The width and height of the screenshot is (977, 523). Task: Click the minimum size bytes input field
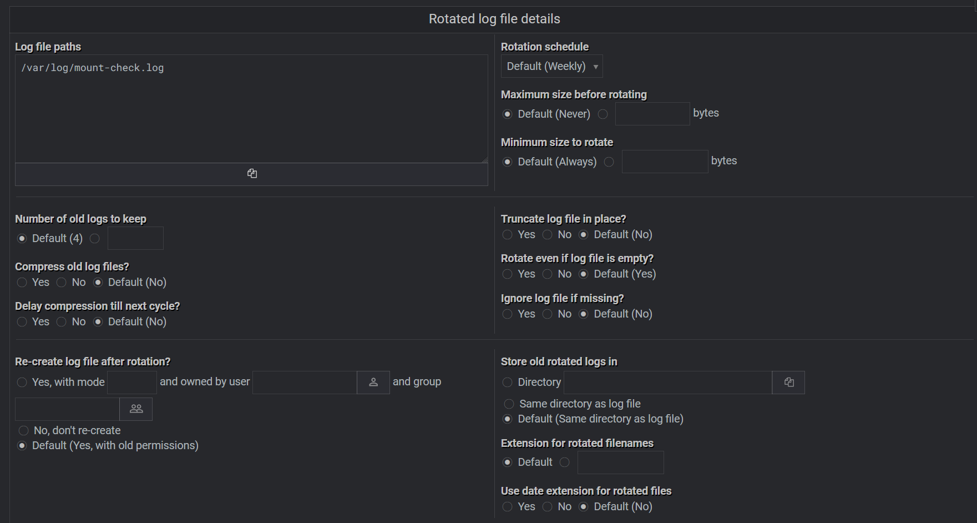point(664,162)
